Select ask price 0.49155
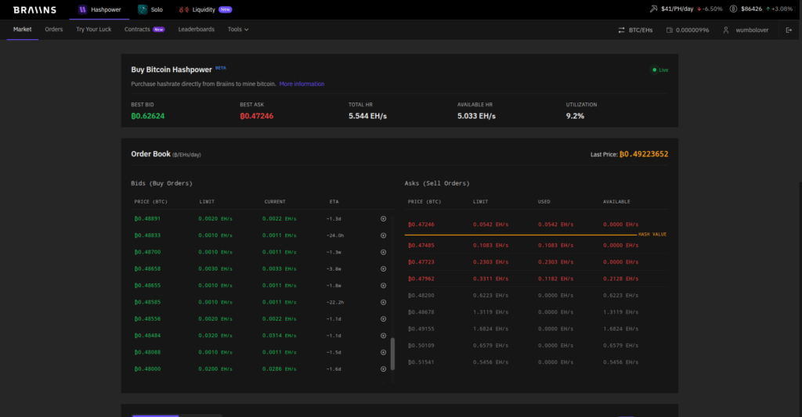The height and width of the screenshot is (417, 802). pos(421,329)
